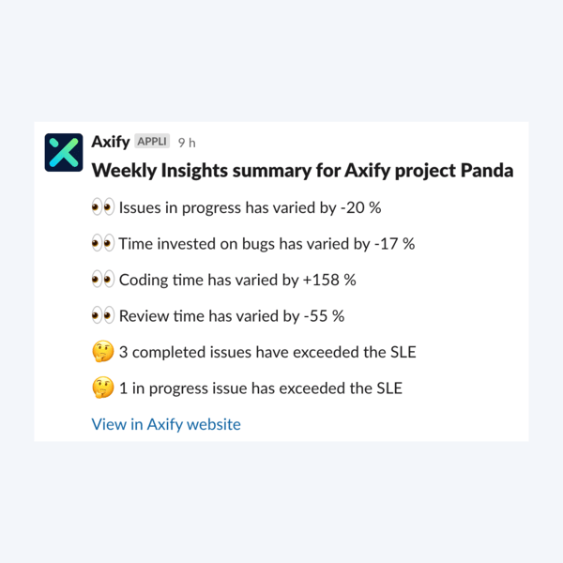Click thinking emoji beside 3 completed issues
563x563 pixels.
coord(103,351)
